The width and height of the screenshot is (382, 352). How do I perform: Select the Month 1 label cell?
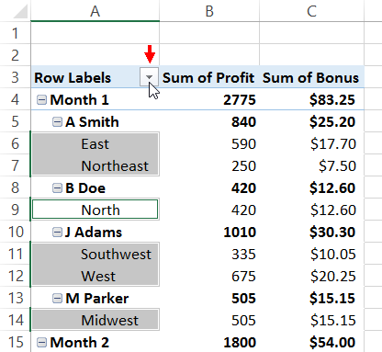click(95, 99)
